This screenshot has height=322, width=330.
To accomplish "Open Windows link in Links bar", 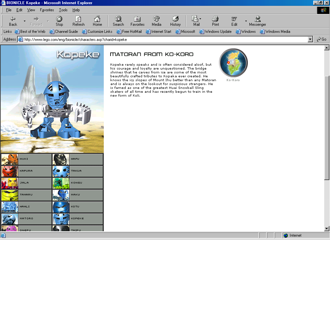I will pyautogui.click(x=246, y=32).
